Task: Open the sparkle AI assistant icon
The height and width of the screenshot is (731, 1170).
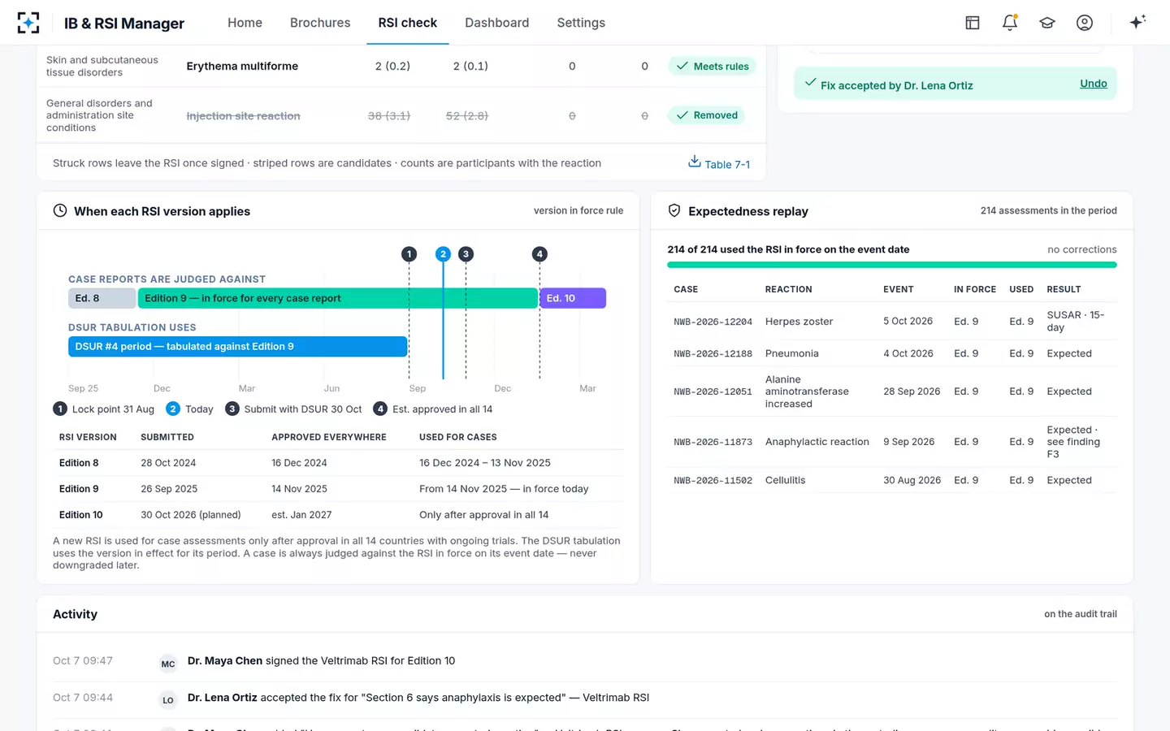Action: coord(1137,22)
